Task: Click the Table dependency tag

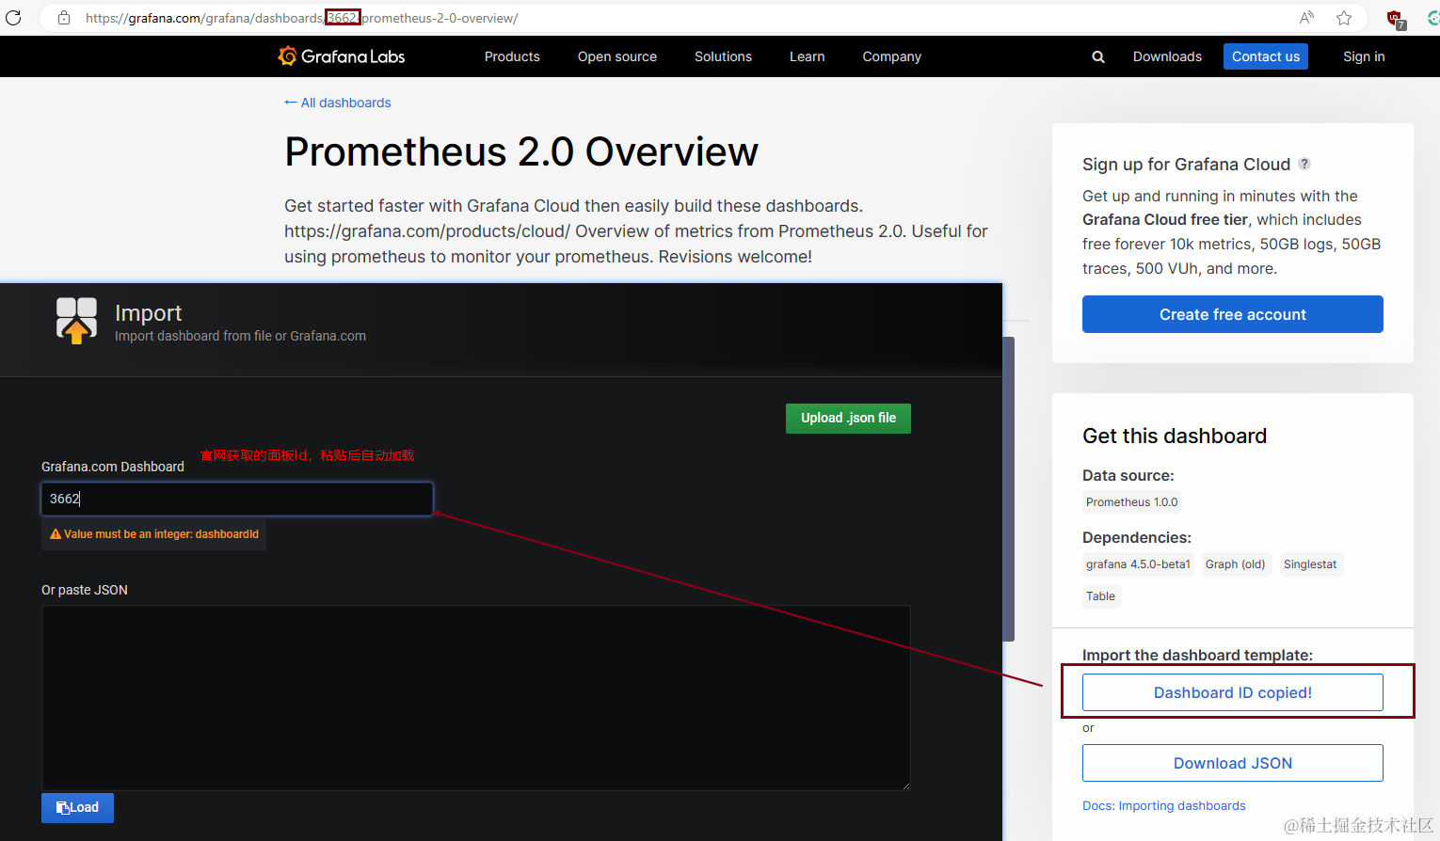Action: [1100, 596]
